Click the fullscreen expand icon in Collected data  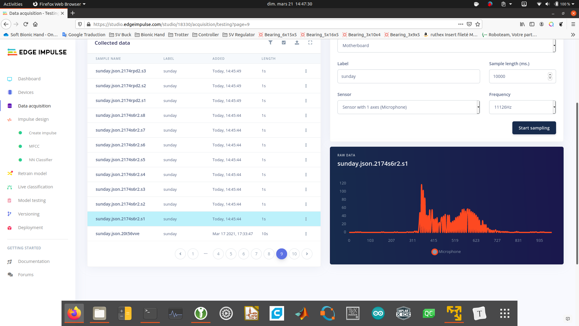pos(310,43)
